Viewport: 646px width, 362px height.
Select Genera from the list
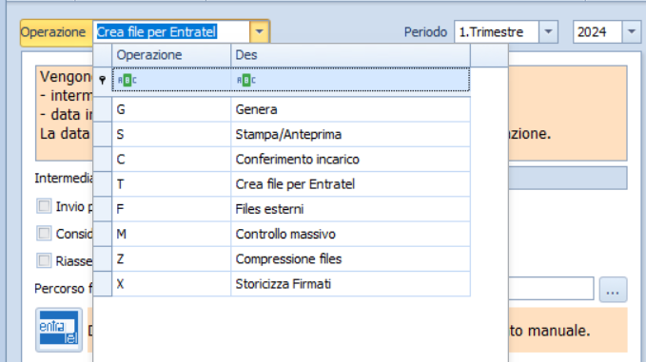tap(291, 109)
